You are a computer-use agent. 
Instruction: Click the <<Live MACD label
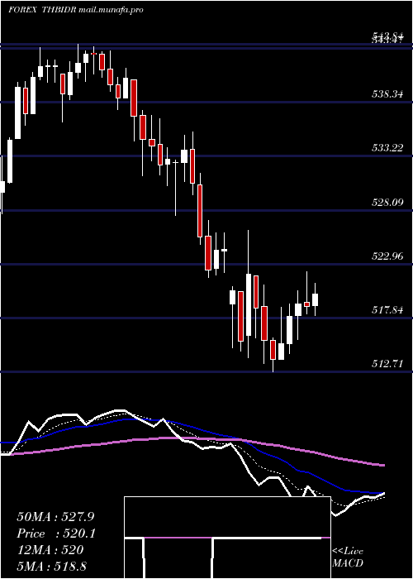click(x=348, y=557)
